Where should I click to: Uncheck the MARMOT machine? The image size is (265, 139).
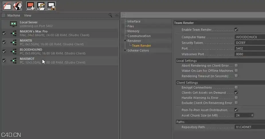(4, 60)
